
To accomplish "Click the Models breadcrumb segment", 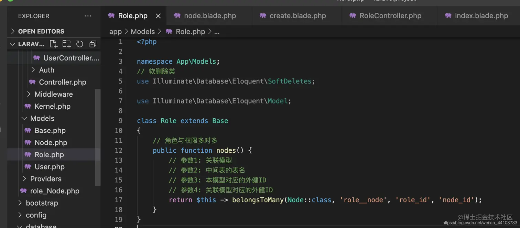I will [143, 32].
